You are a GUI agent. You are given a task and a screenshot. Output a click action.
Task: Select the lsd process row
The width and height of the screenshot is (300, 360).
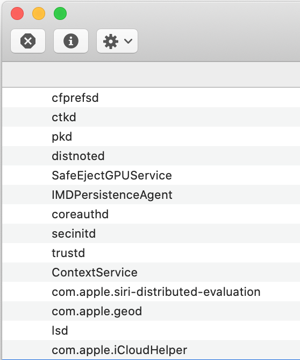pyautogui.click(x=151, y=330)
